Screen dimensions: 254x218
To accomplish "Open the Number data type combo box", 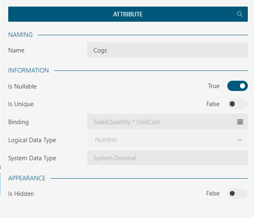I will click(164, 140).
